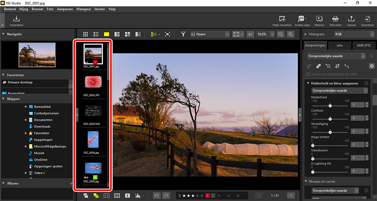Expand the Bureaublad folder node
This screenshot has height=201, width=377.
(26, 106)
